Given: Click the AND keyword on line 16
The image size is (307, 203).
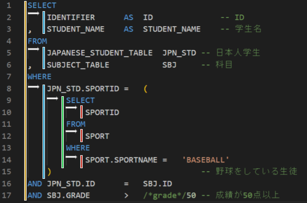Looking at the screenshot, I should tap(35, 184).
